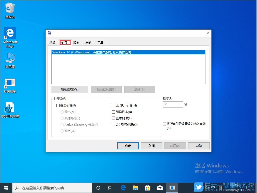Image resolution: width=257 pixels, height=193 pixels.
Task: Click the 高级选项(V) button
Action: pos(70,89)
